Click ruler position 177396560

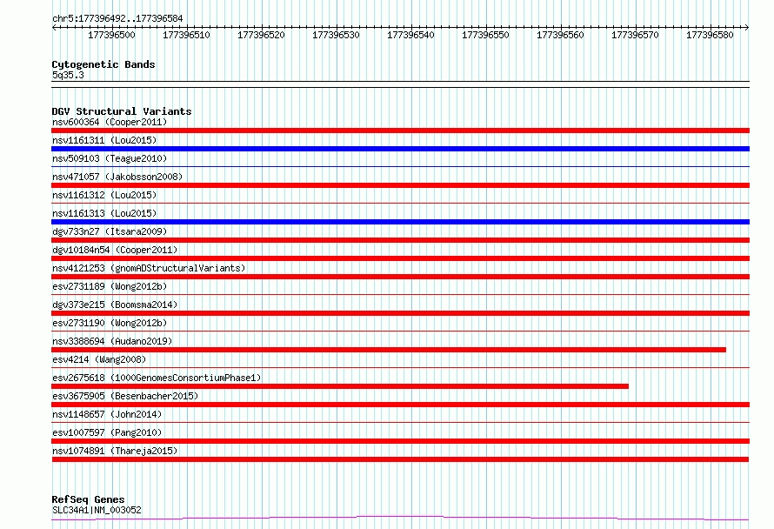tap(560, 35)
